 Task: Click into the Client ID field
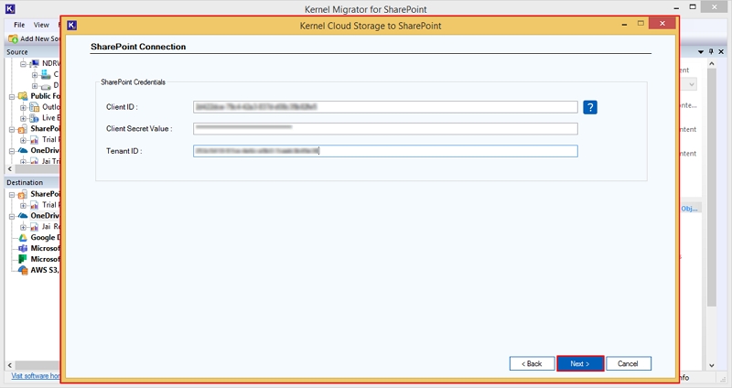click(x=385, y=107)
